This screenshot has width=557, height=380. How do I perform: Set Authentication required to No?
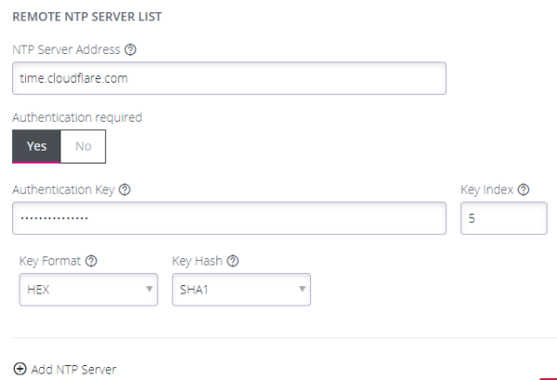click(x=84, y=146)
